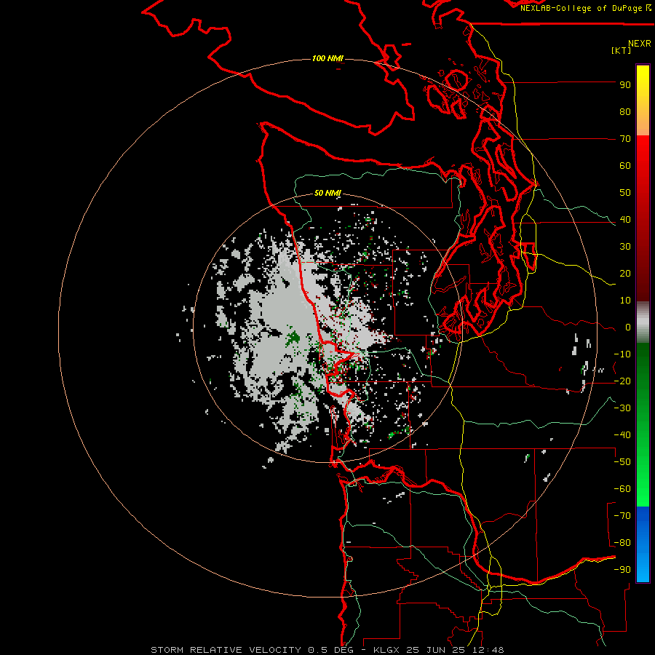Click the 70 value on the velocity scale
Image resolution: width=655 pixels, height=655 pixels.
625,139
